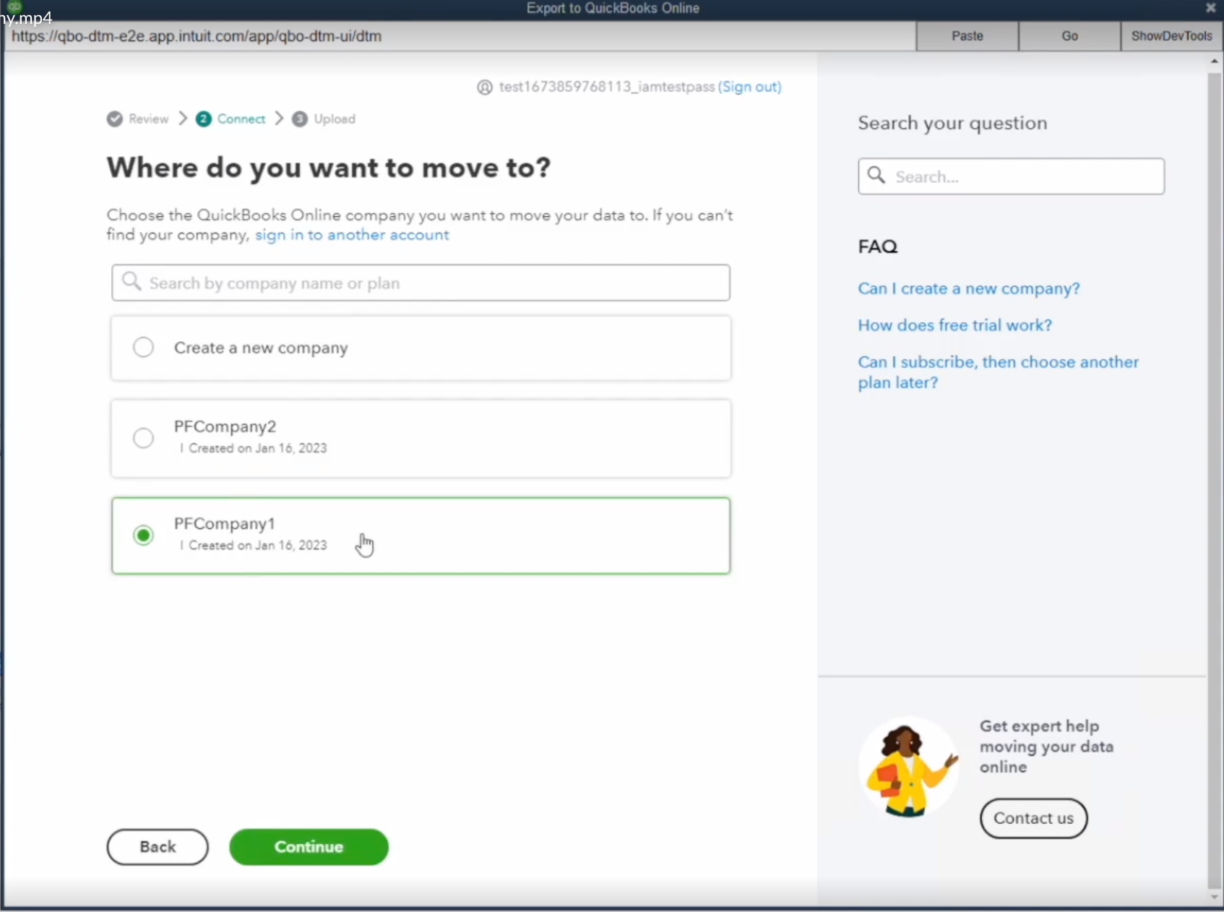Select the PFCompany1 radio button

(x=143, y=535)
